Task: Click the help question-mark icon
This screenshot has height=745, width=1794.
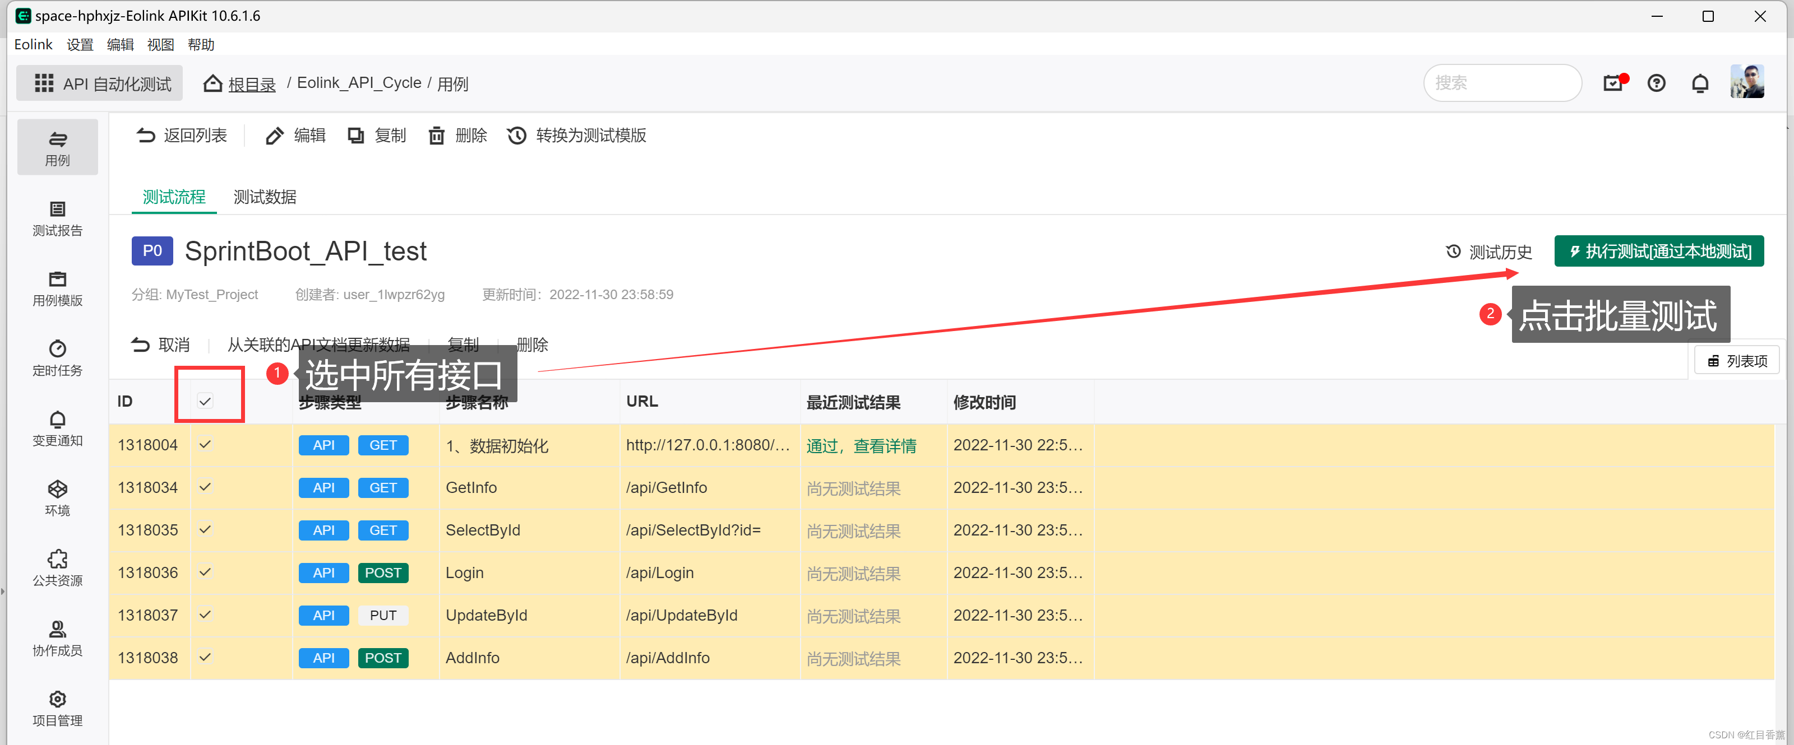Action: [1656, 83]
